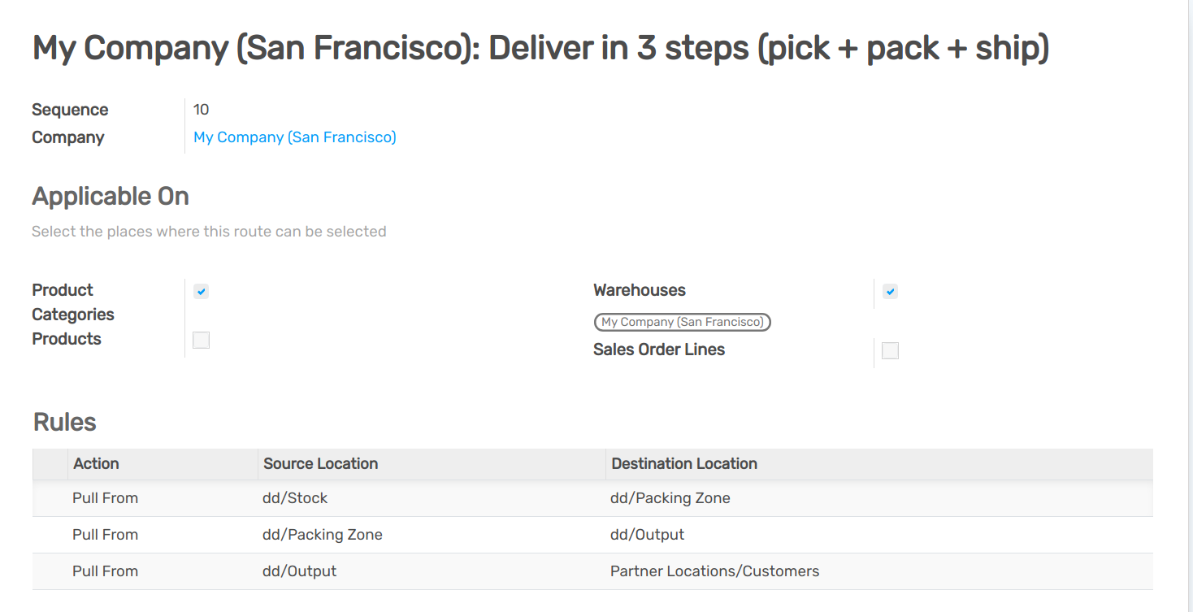Enable the Products checkbox

[201, 340]
